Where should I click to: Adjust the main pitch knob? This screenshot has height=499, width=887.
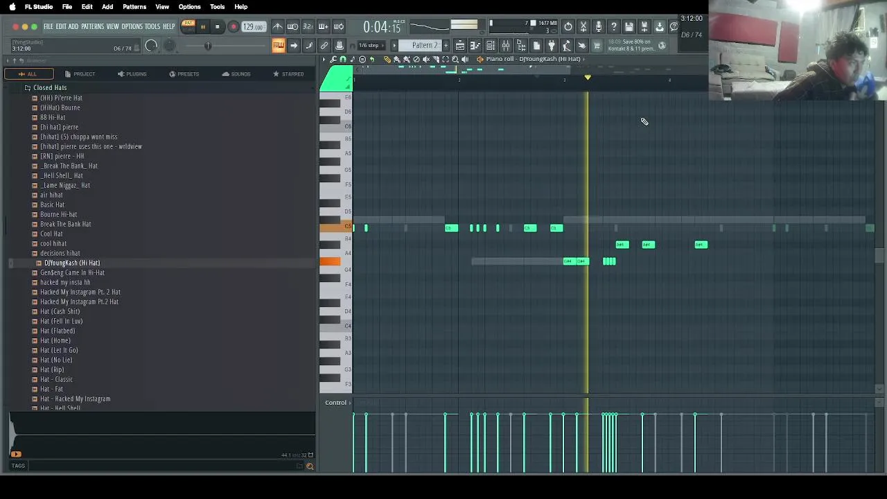pyautogui.click(x=169, y=46)
